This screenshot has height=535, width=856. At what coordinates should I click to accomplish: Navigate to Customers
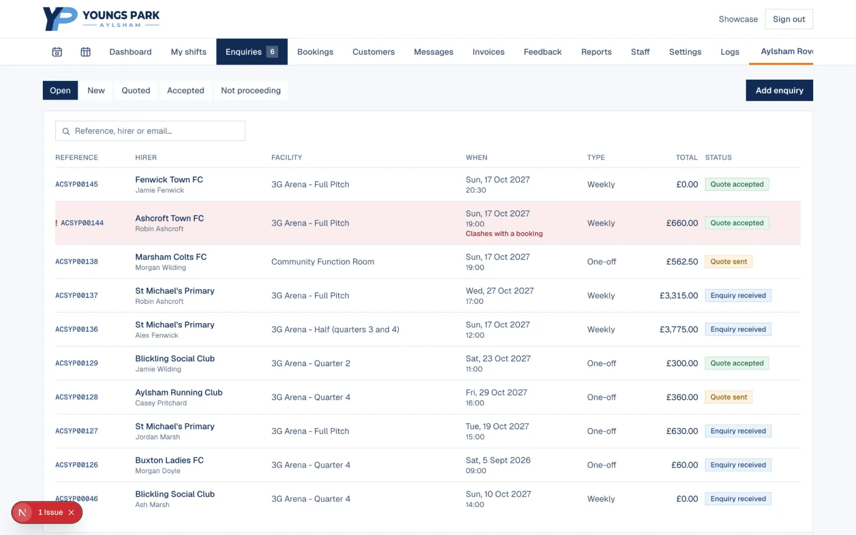(373, 52)
